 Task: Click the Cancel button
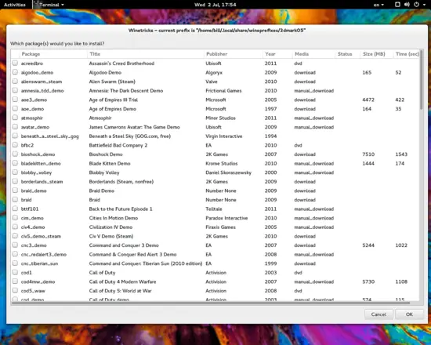378,314
